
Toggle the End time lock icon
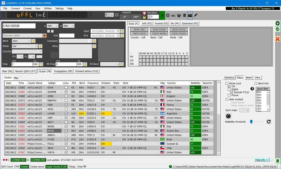point(122,36)
